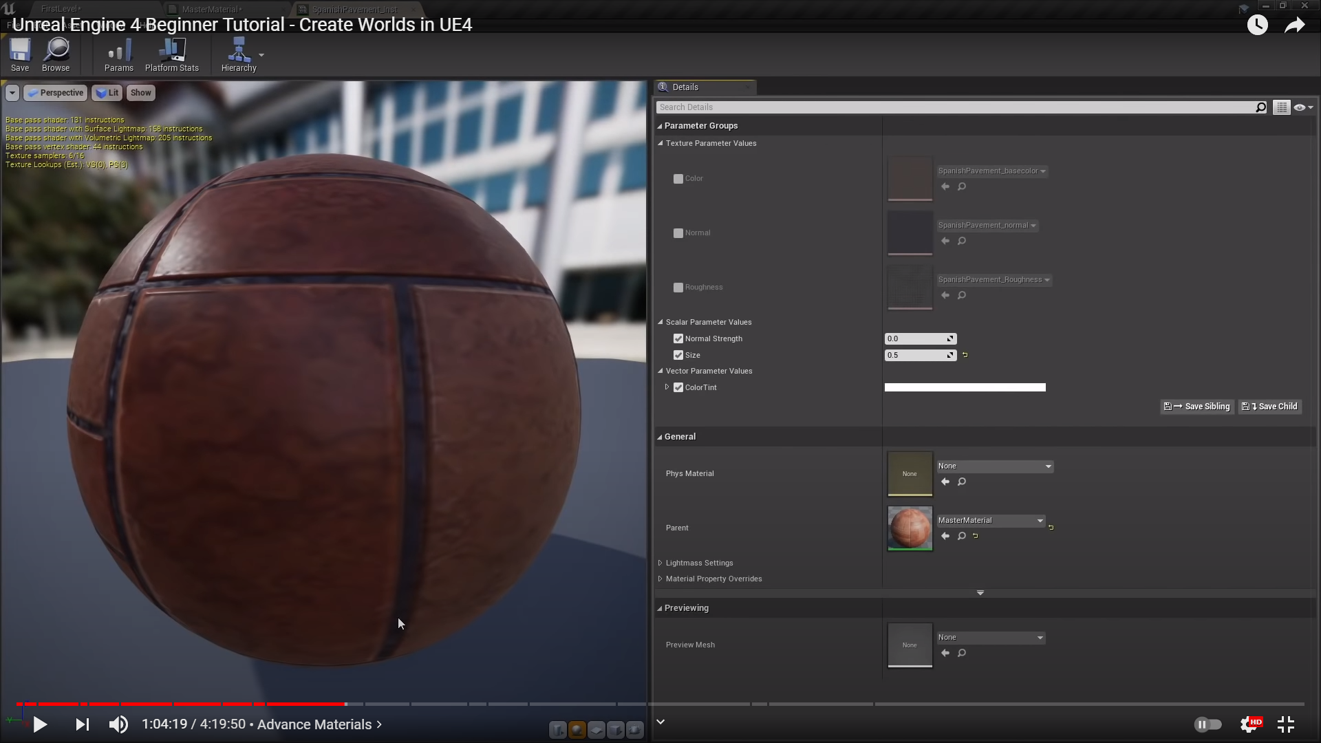Open the Parent MasterMaterial dropdown
The height and width of the screenshot is (743, 1321).
coord(991,521)
